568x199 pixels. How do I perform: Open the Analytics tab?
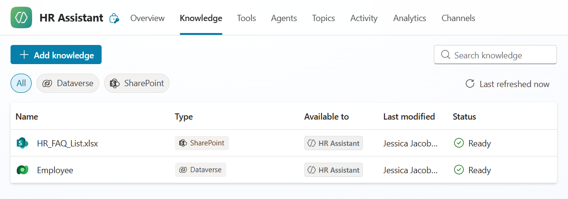pos(410,18)
